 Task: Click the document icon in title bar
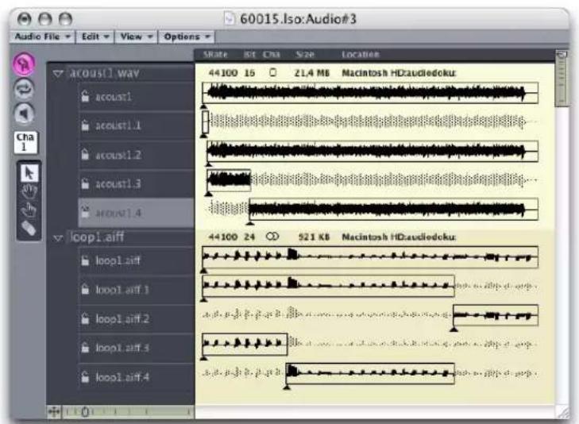point(230,18)
